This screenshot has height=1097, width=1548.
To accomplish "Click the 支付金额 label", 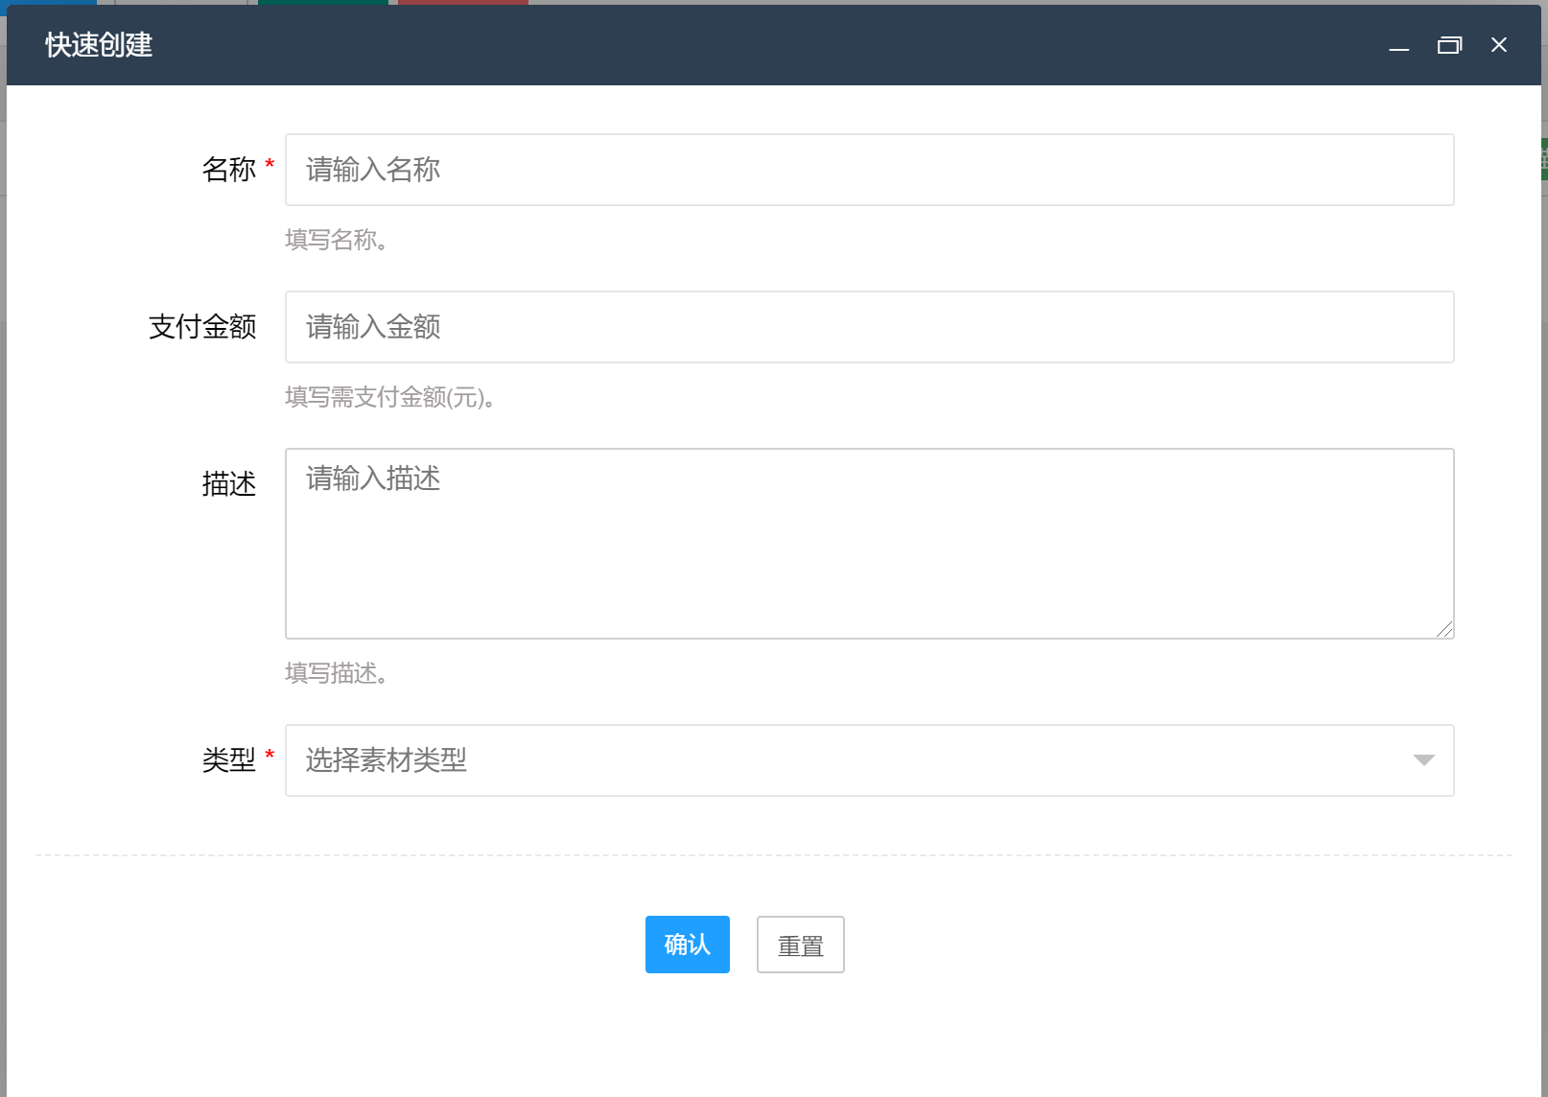I will pos(202,327).
